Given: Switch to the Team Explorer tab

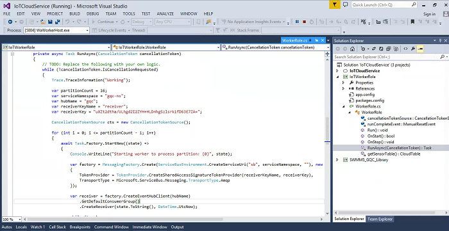Looking at the screenshot, I should click(x=380, y=219).
